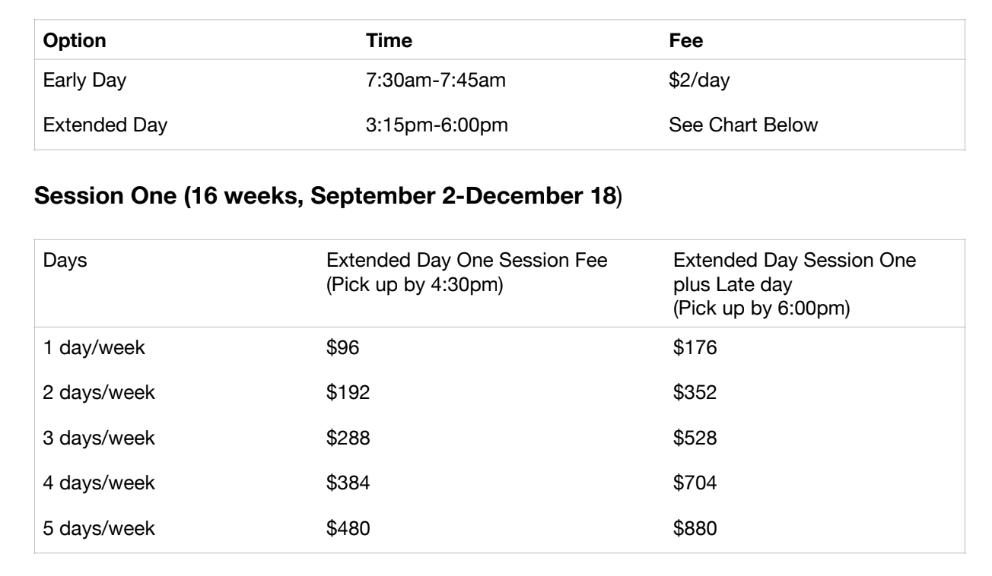992x576 pixels.
Task: Click the Extended Day One Session Fee header
Action: [466, 270]
